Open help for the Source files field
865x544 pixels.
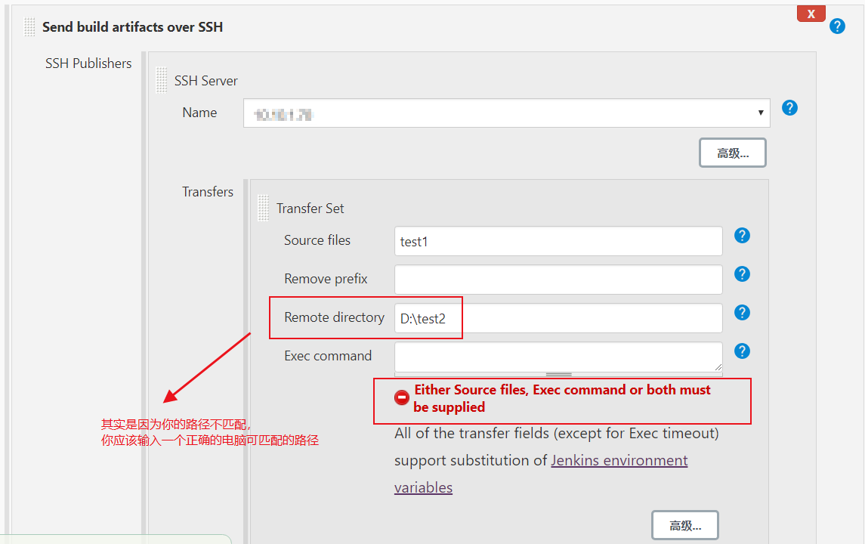click(742, 235)
